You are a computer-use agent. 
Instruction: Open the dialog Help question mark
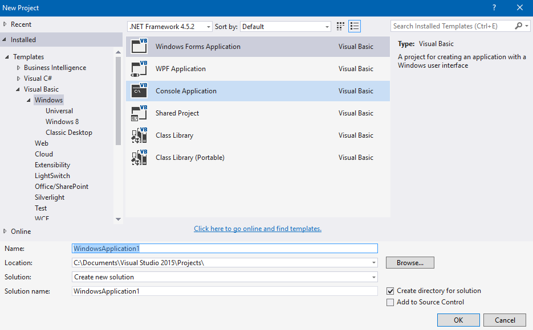coord(494,7)
